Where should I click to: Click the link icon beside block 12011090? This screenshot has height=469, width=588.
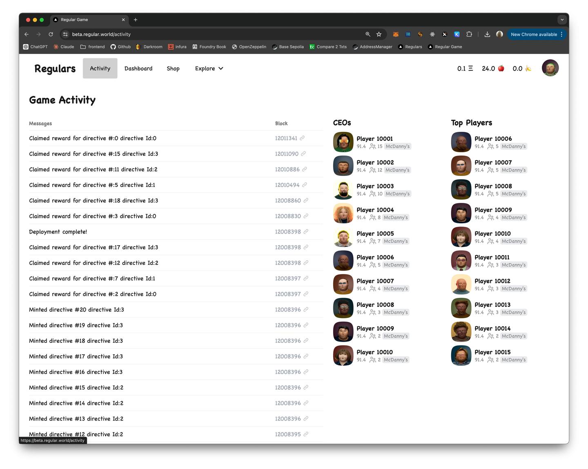tap(303, 154)
